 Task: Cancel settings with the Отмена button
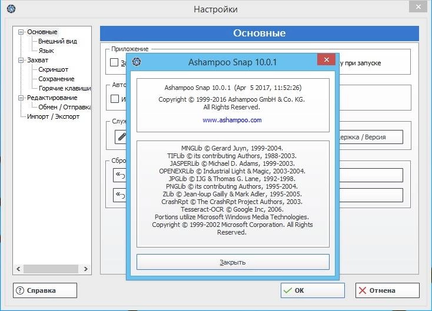point(387,290)
